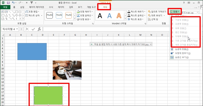
Task: Expand the shape styles gallery More arrow
Action: pos(75,19)
